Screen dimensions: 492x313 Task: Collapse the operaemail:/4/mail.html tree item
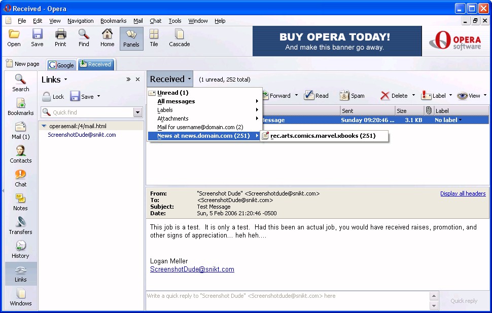click(44, 126)
